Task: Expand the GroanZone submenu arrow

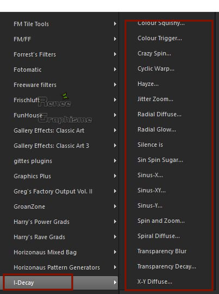Action: point(115,207)
